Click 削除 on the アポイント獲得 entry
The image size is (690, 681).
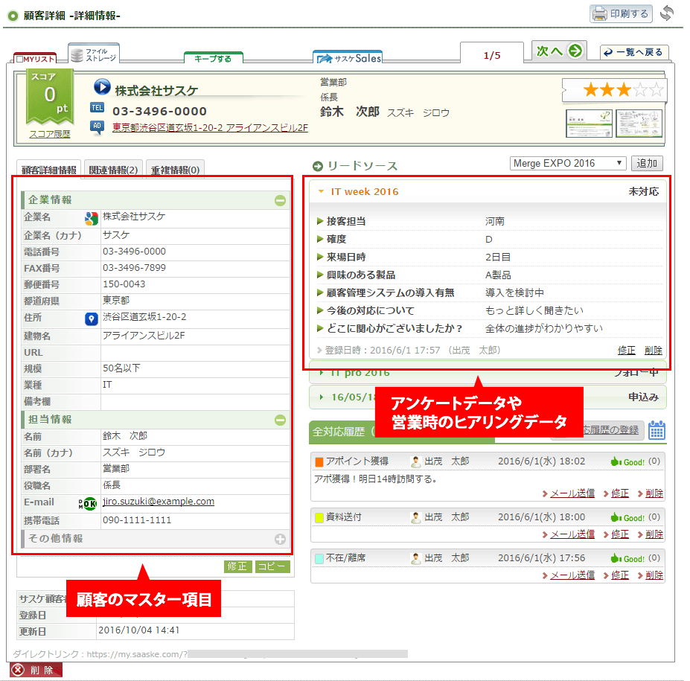click(x=654, y=493)
